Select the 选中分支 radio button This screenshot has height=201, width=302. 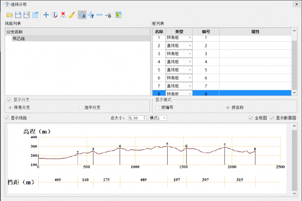tap(81, 107)
